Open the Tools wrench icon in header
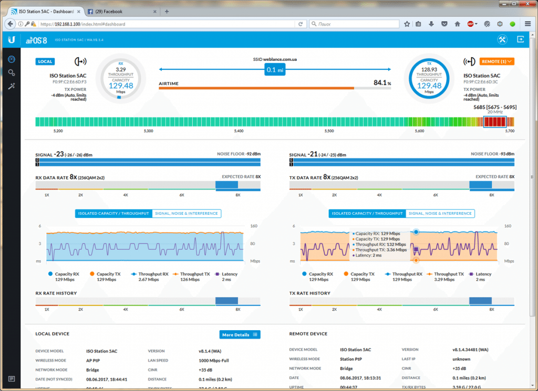 [x=502, y=40]
